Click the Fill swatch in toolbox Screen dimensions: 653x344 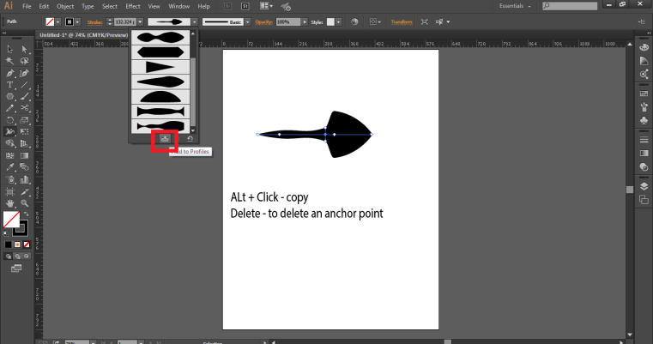[11, 220]
